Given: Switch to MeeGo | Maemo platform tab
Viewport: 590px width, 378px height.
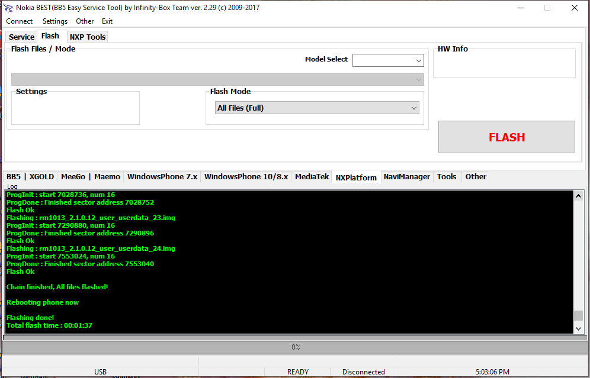Looking at the screenshot, I should click(91, 177).
